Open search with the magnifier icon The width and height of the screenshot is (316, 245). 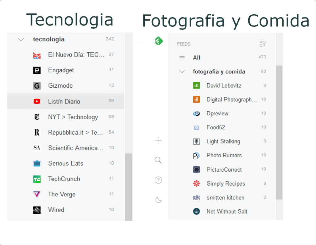pos(158,160)
